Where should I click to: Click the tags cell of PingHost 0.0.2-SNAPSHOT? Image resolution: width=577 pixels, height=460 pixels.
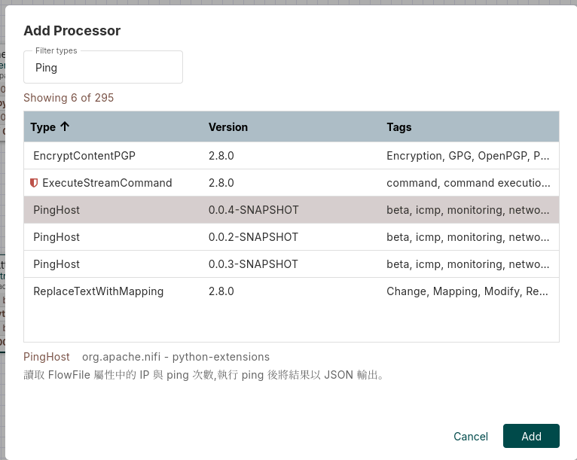coord(468,237)
